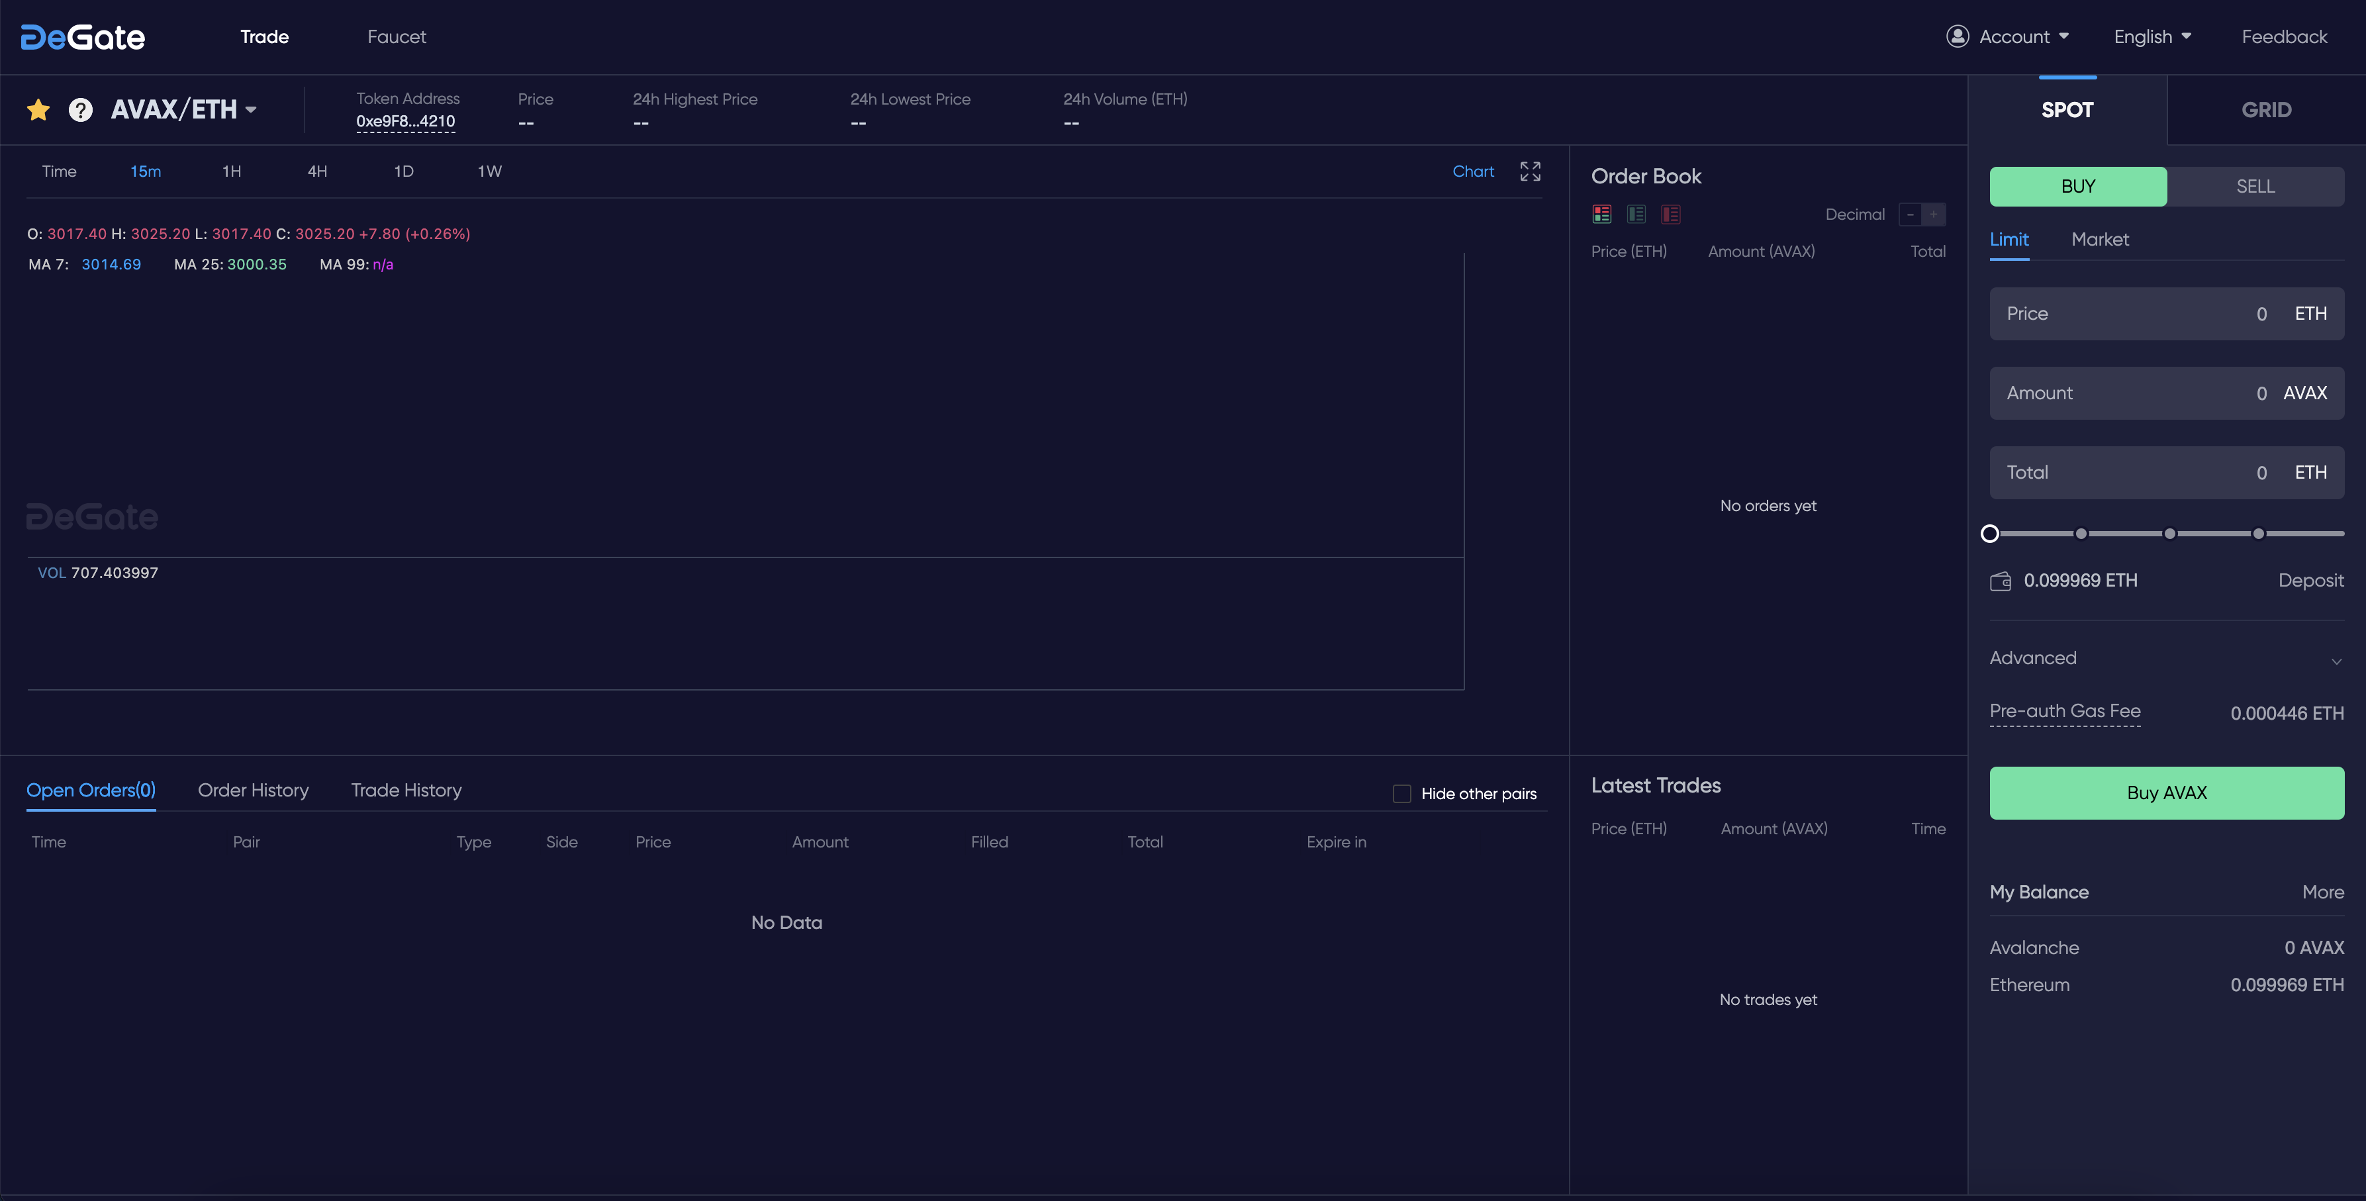Expand the Advanced options section
The image size is (2366, 1201).
pos(2166,658)
